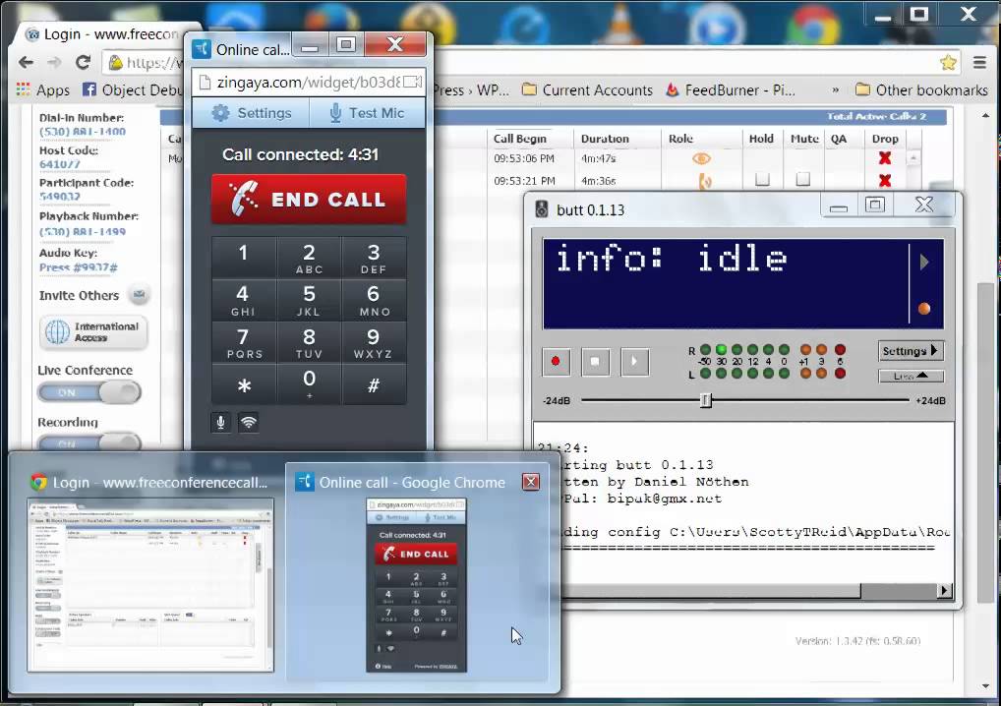Drop the call that began at 09:53:06 PM
The height and width of the screenshot is (706, 1001).
point(885,157)
